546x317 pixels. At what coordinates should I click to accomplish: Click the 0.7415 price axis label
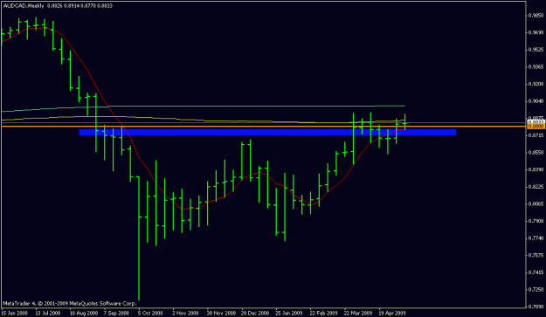pos(536,272)
